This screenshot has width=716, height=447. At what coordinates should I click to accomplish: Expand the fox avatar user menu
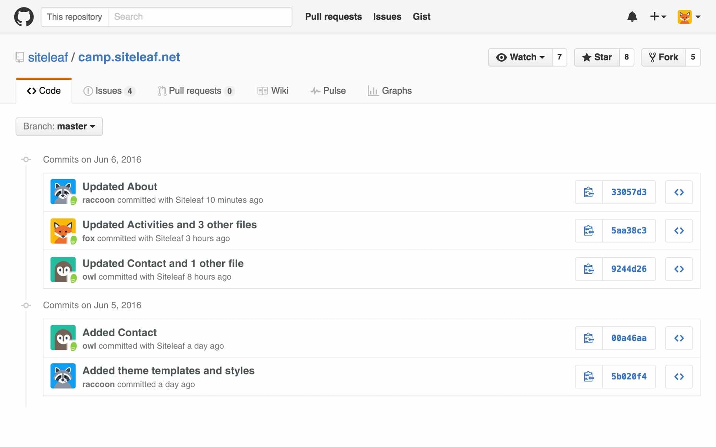(x=689, y=16)
